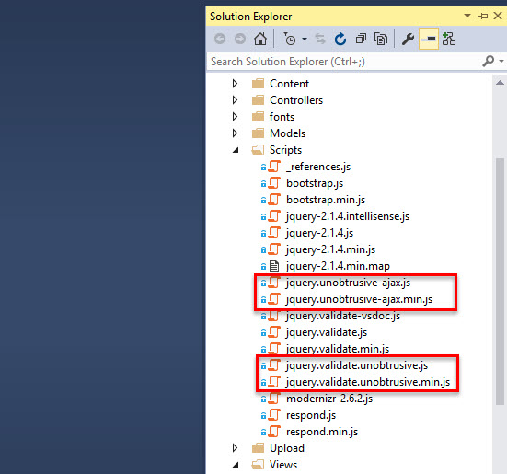Select jquery.validate.unobtrusive.js file
This screenshot has width=507, height=474.
(357, 365)
